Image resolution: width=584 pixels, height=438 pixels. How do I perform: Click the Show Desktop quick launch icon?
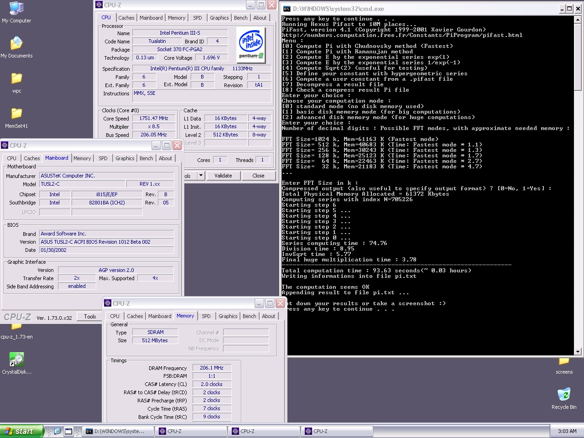click(x=68, y=431)
